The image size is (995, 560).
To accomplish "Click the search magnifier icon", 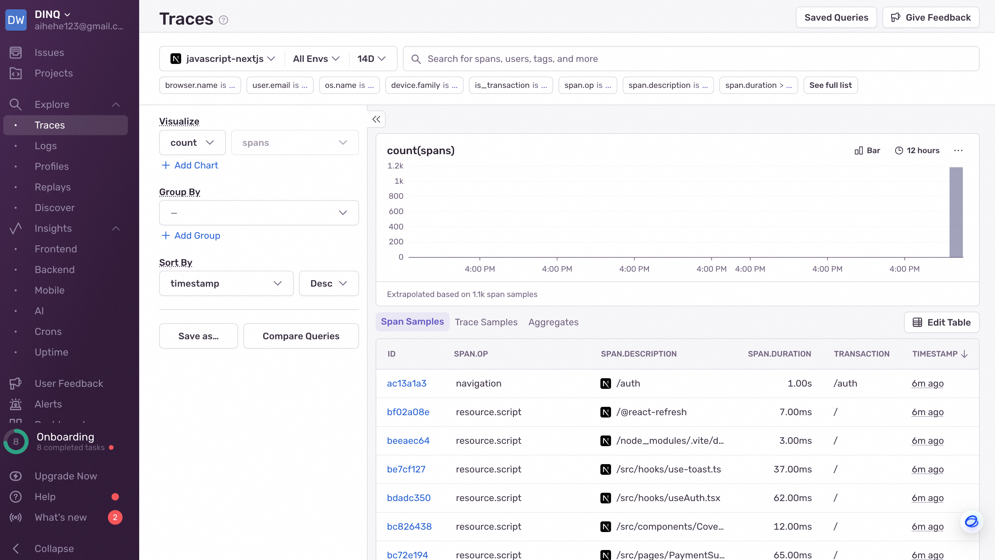I will pos(416,59).
